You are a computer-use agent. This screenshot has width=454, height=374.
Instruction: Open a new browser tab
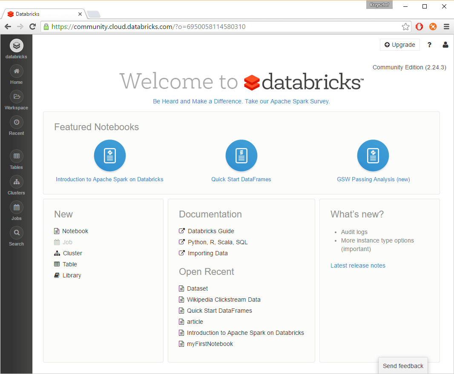tap(94, 14)
